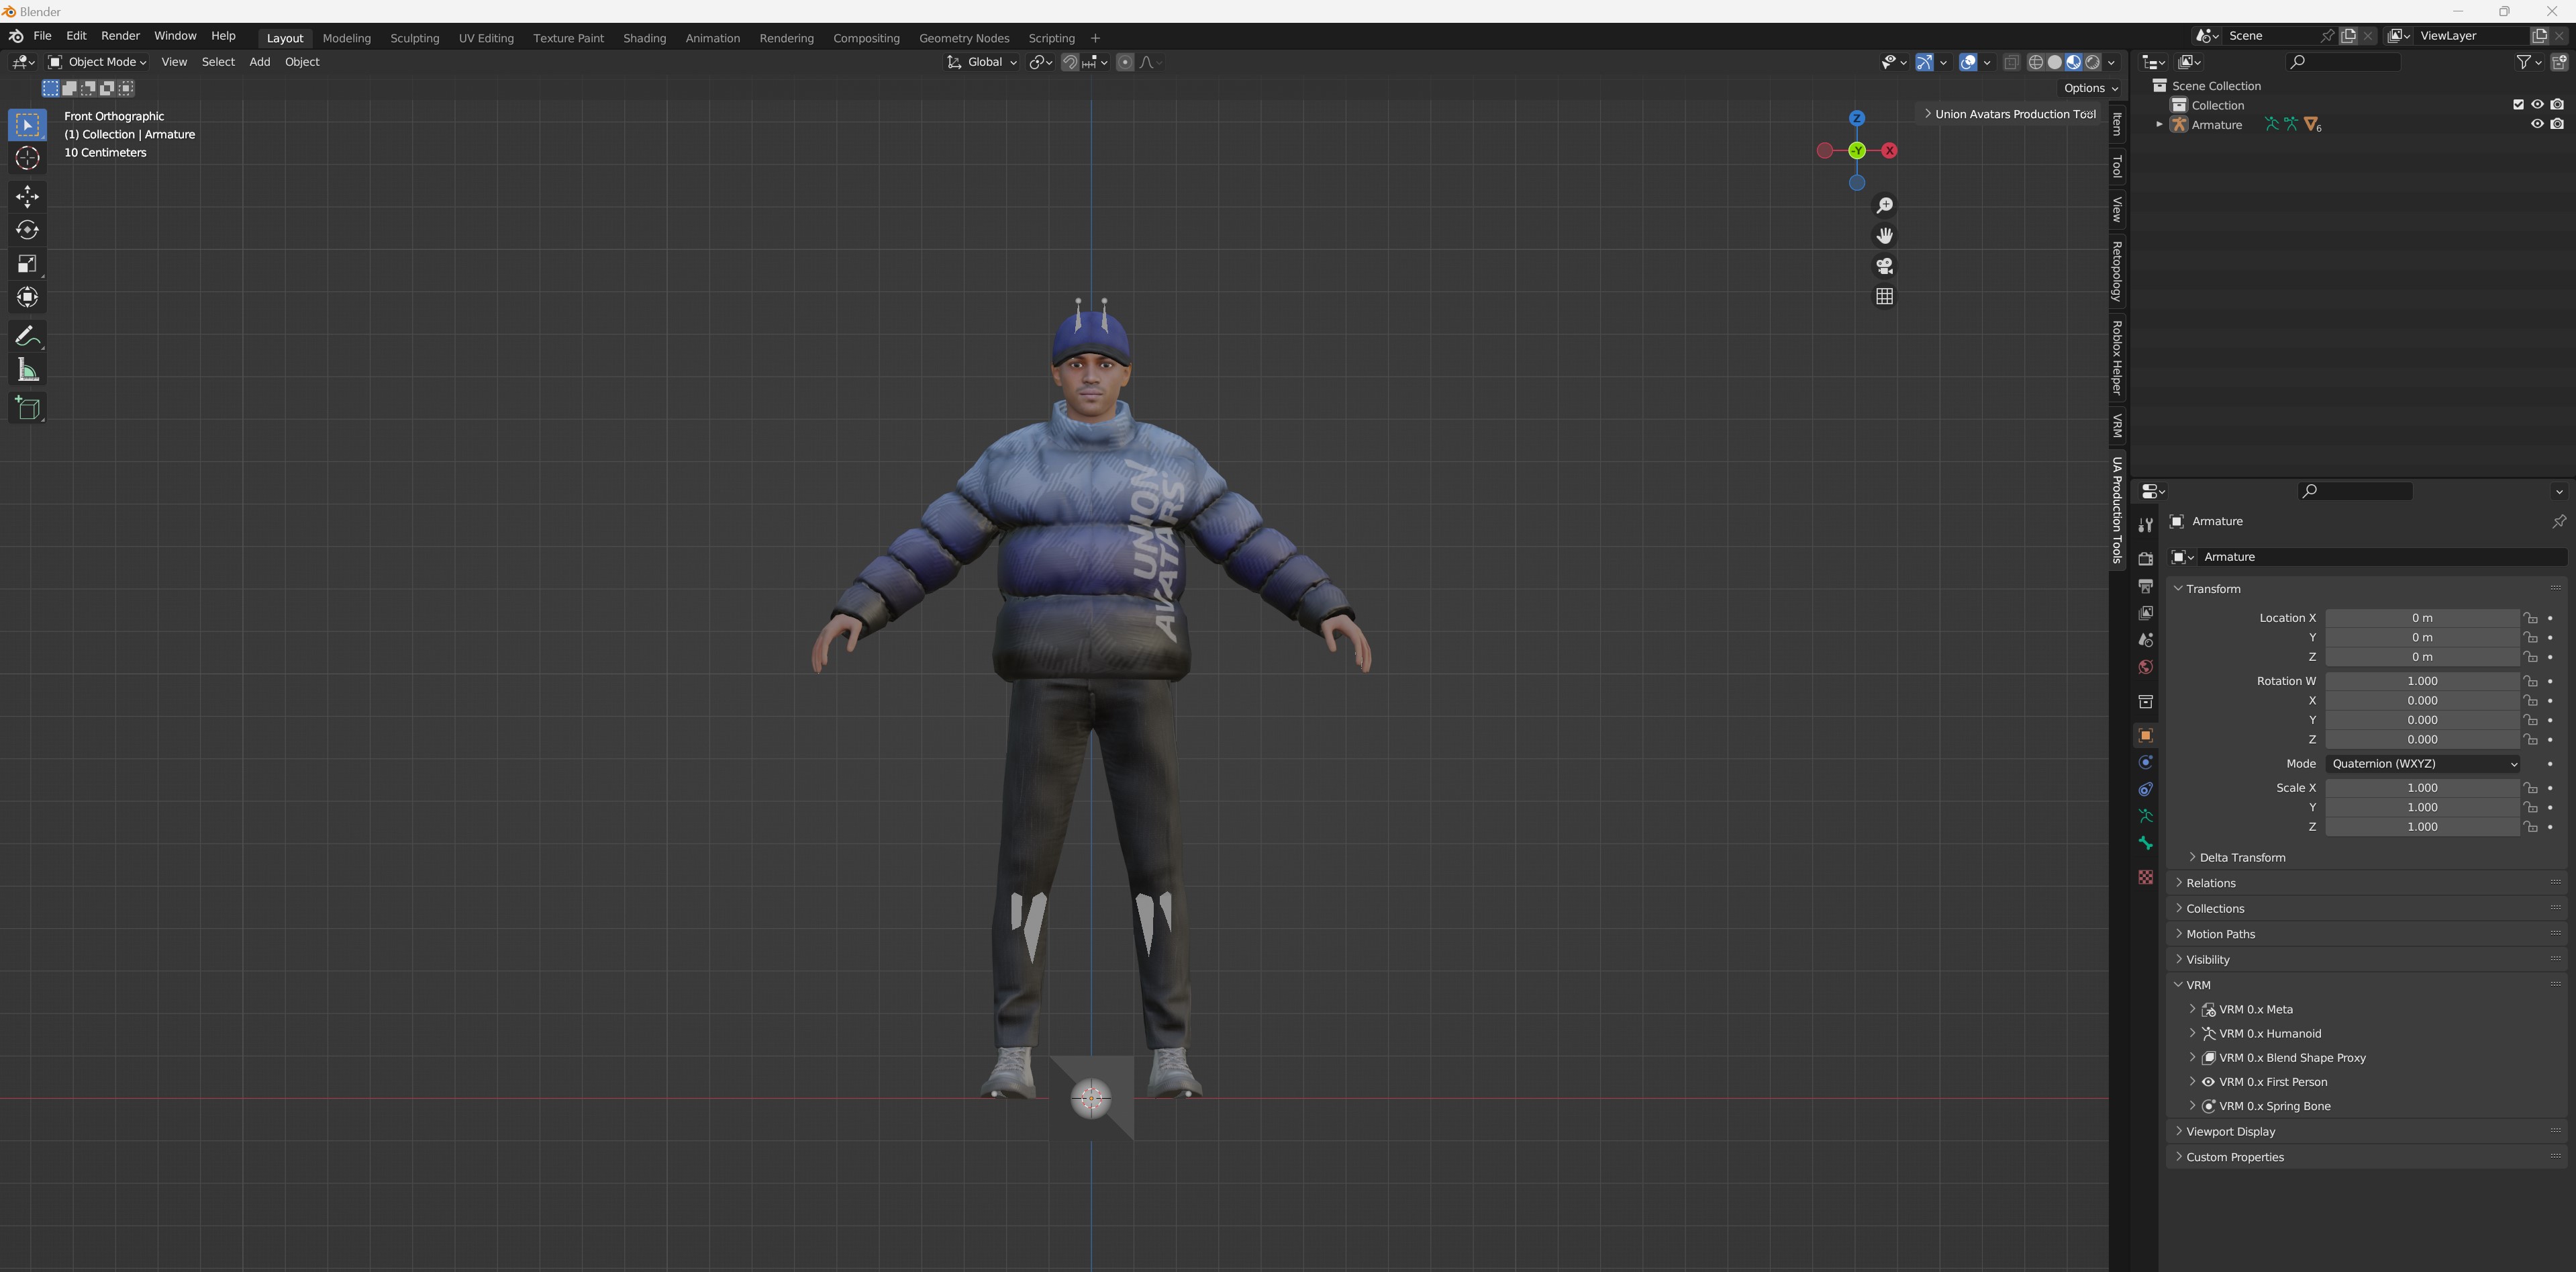The image size is (2576, 1272).
Task: Switch to solid viewport shading
Action: pyautogui.click(x=2054, y=62)
